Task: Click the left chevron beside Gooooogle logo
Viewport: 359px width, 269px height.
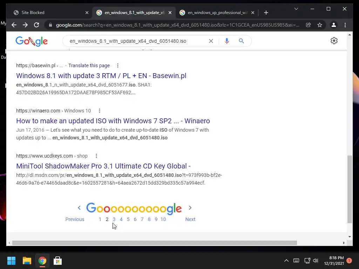Action: tap(79, 208)
